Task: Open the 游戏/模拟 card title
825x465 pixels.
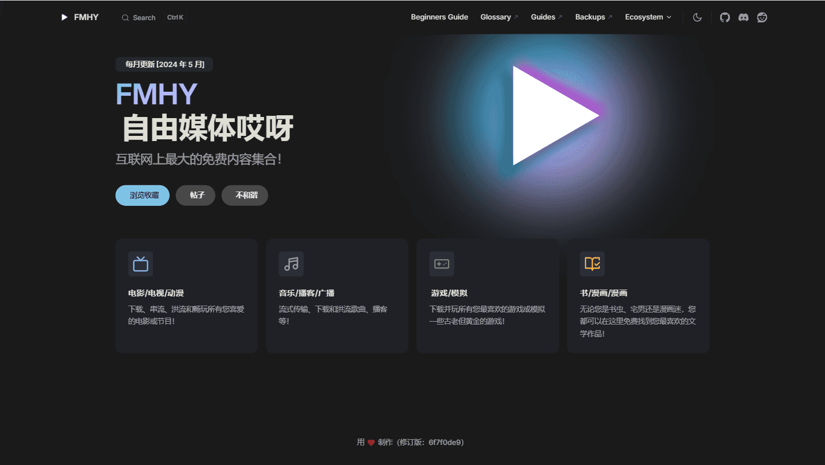Action: pyautogui.click(x=449, y=293)
